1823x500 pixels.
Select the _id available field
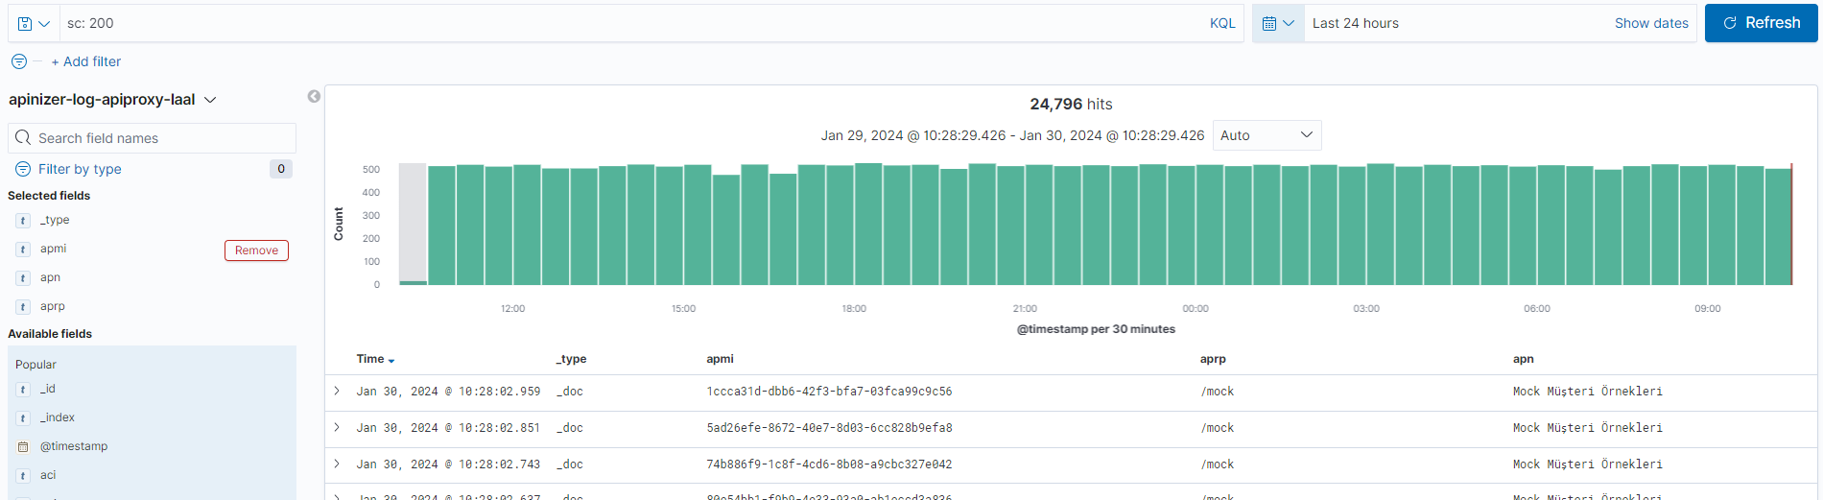(48, 389)
